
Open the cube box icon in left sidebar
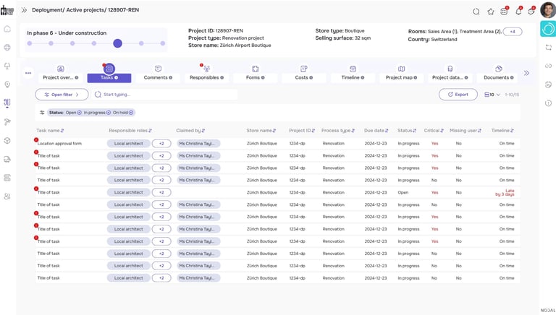coord(7,140)
